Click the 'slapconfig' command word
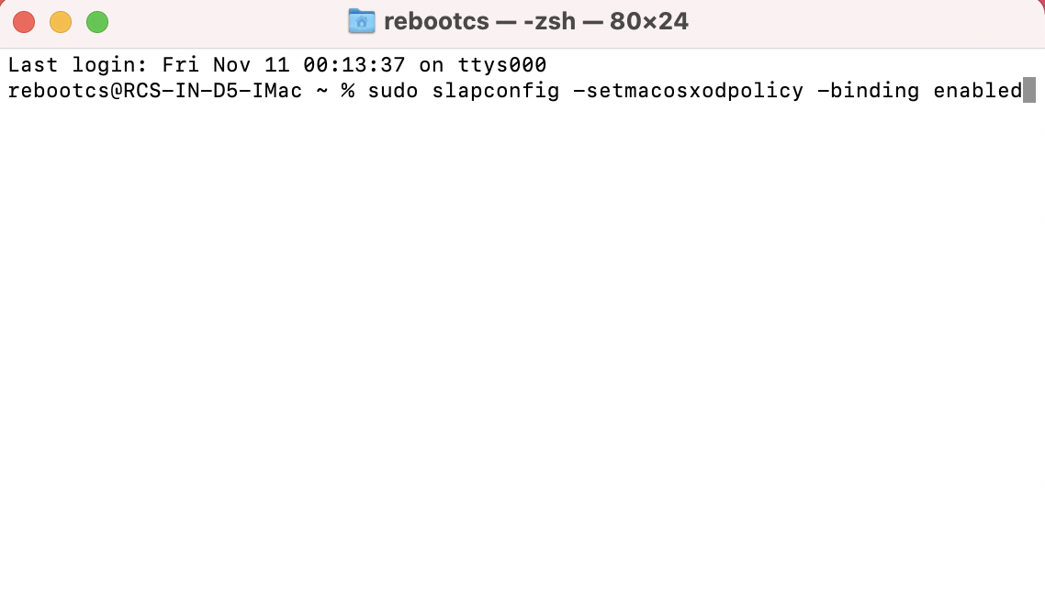 (x=496, y=91)
